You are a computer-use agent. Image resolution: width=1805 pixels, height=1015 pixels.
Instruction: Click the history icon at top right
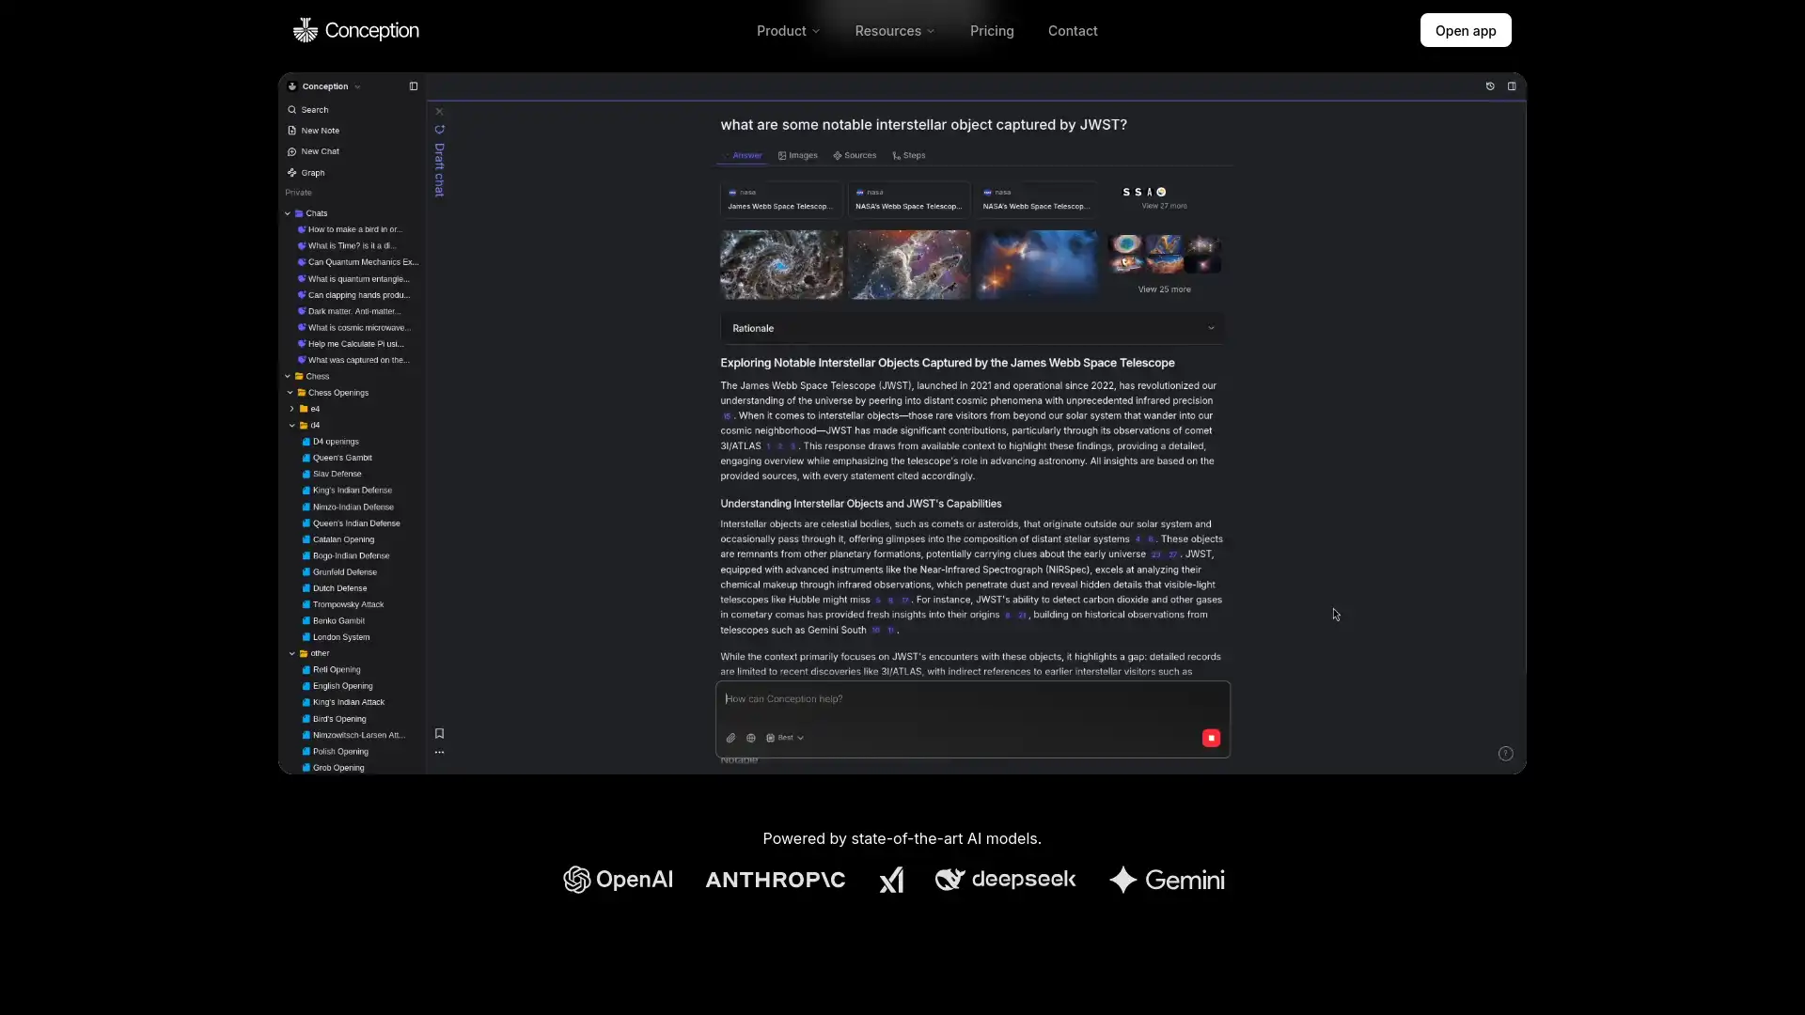click(1490, 86)
